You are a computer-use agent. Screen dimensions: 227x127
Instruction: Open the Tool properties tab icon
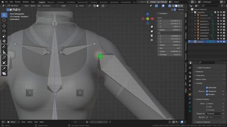[190, 68]
